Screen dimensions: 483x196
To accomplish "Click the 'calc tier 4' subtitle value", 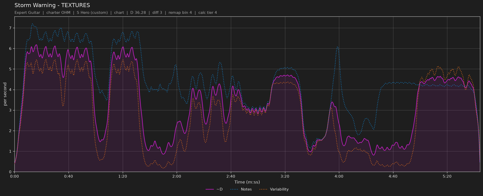I will coord(208,13).
